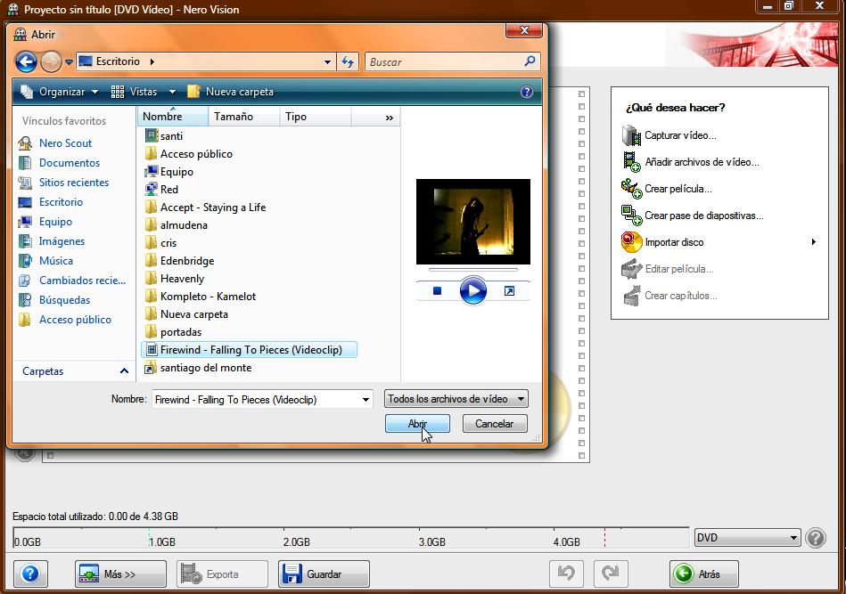Open the preview in external player
The image size is (846, 594).
pyautogui.click(x=509, y=291)
